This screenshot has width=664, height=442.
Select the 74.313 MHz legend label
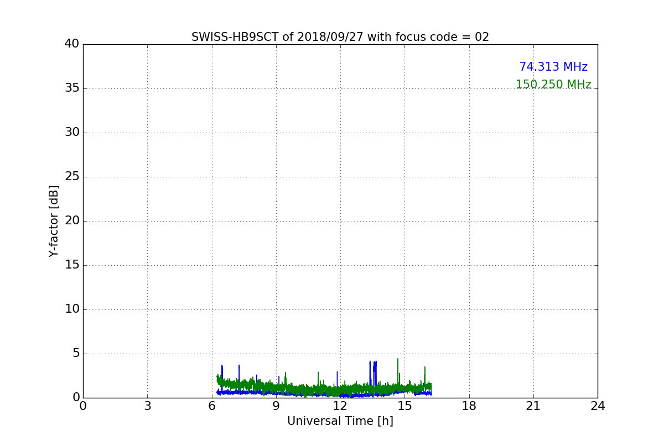click(x=553, y=67)
